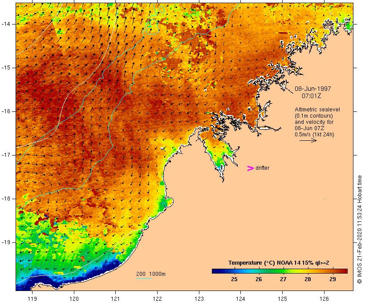
Task: Click the cyan bathymetry legend line sample
Action: [x=144, y=278]
